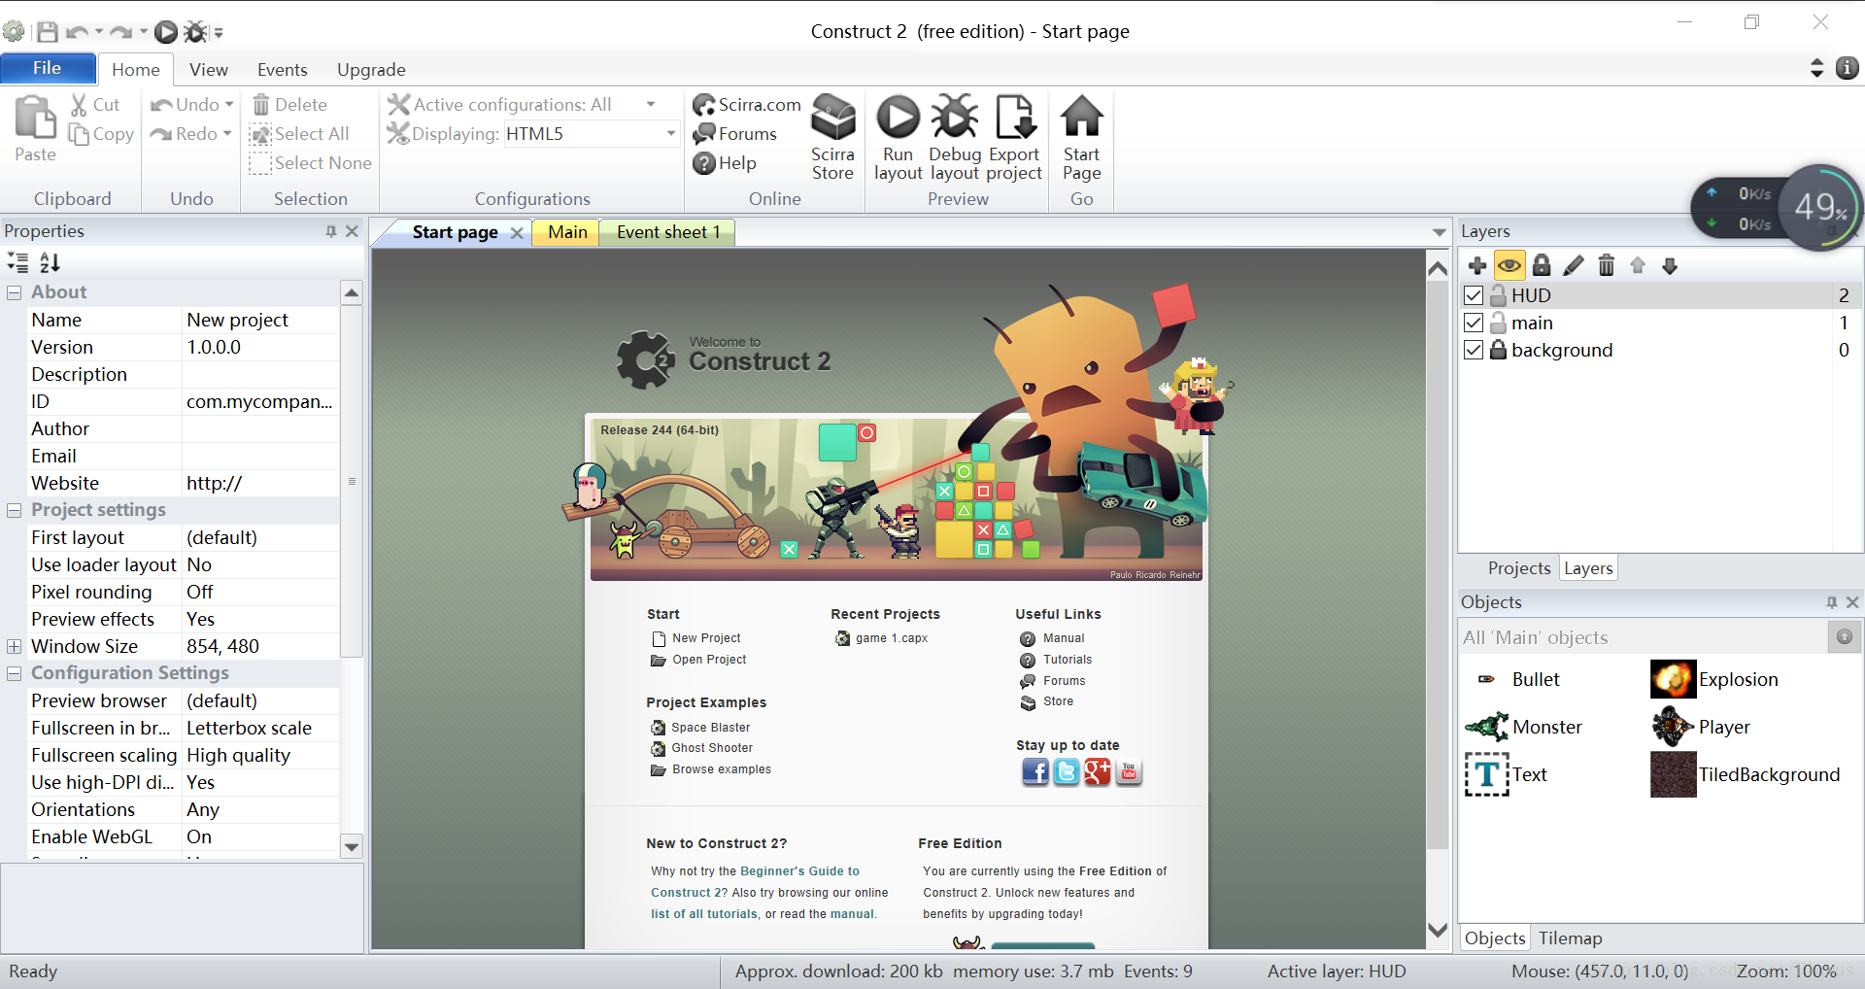Open the Space Blaster example
This screenshot has width=1865, height=989.
tap(700, 728)
